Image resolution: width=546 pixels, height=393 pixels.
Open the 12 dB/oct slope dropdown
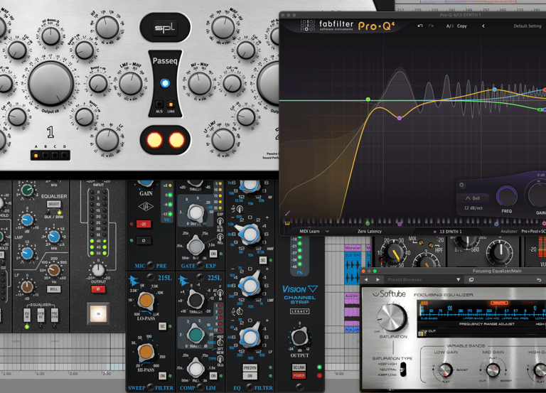coord(473,208)
